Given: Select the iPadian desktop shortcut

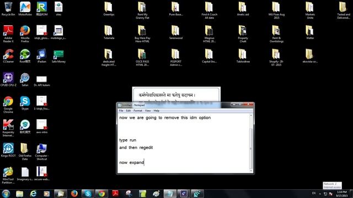Looking at the screenshot, I should click(42, 56).
